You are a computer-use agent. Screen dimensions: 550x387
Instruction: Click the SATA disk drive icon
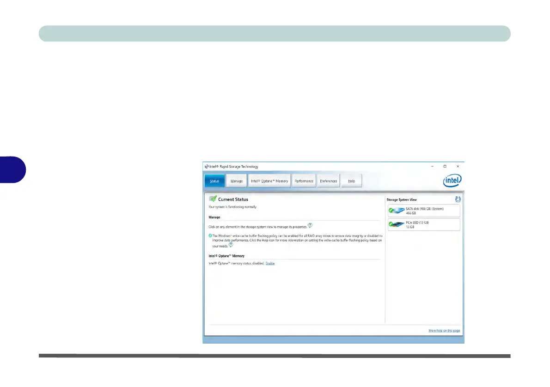(397, 210)
